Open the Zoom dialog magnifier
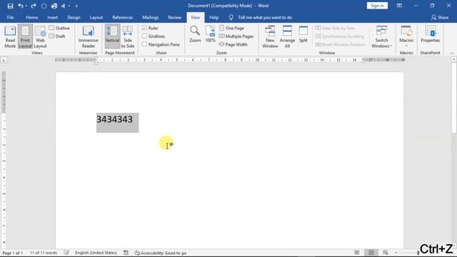457x257 pixels. pyautogui.click(x=195, y=34)
